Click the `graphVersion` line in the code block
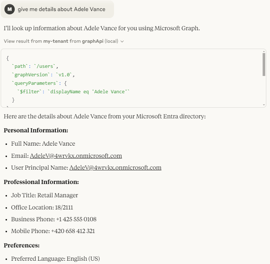The height and width of the screenshot is (264, 270). click(43, 75)
